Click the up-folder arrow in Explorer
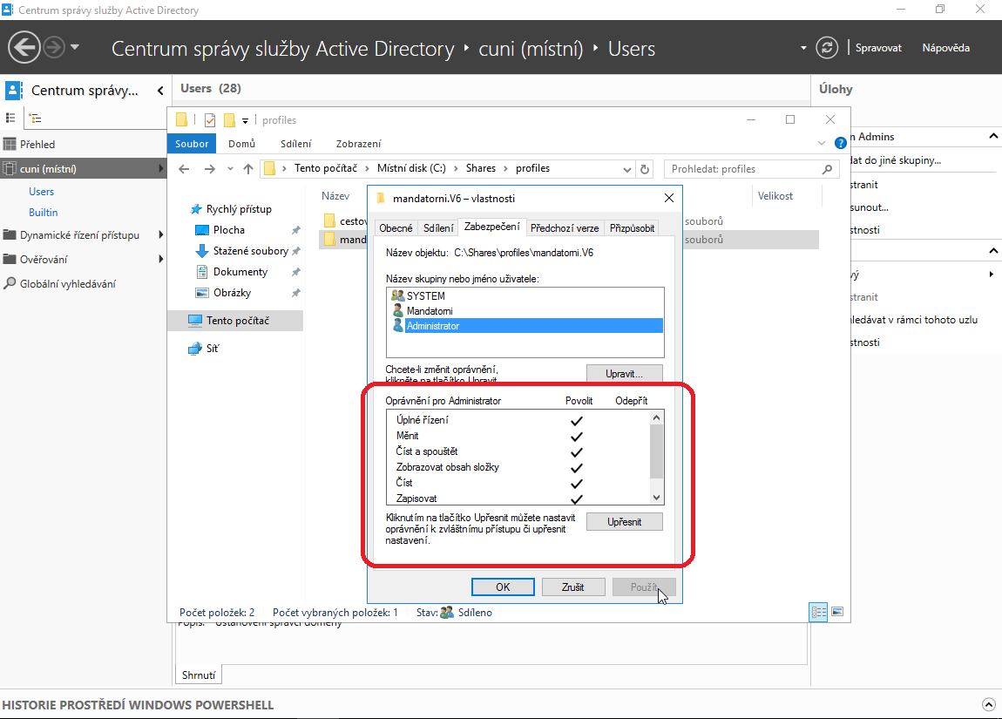Viewport: 1002px width, 719px height. click(248, 169)
